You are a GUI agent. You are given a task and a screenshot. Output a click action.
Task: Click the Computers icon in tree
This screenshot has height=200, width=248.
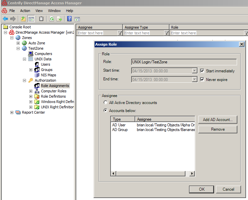pyautogui.click(x=31, y=54)
